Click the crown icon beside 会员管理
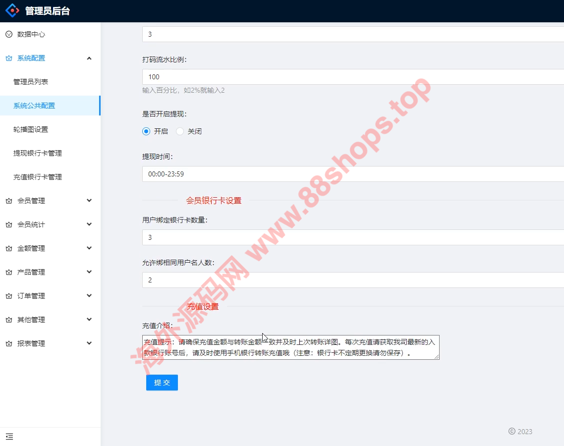Image resolution: width=564 pixels, height=446 pixels. point(8,201)
